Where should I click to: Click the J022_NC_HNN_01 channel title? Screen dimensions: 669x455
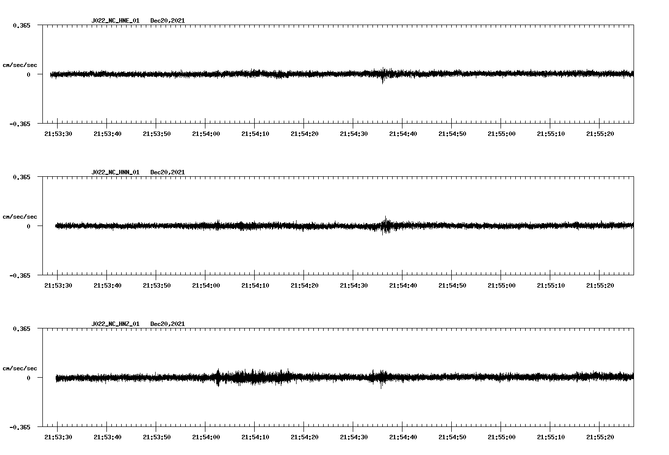115,172
